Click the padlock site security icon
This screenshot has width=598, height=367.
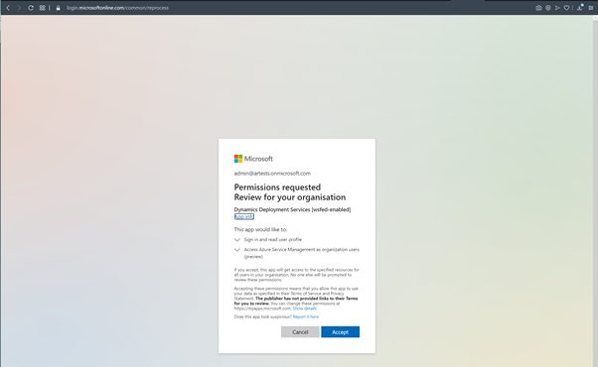tap(58, 8)
